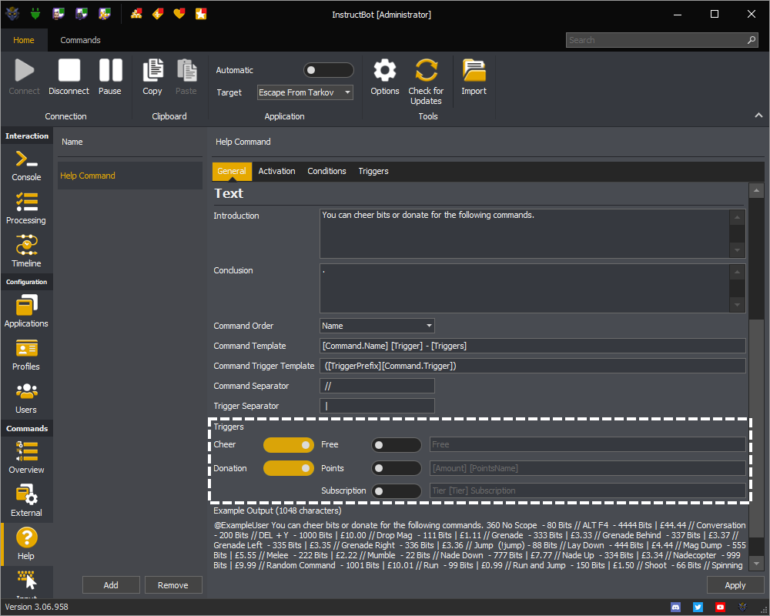Open External commands
This screenshot has height=616, width=770.
click(26, 500)
